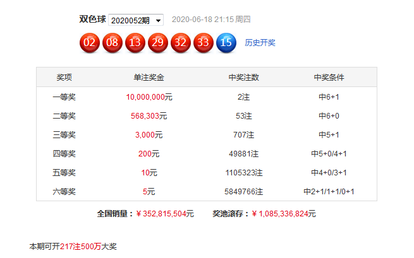Click the 200元 prize amount
414x258 pixels.
pyautogui.click(x=149, y=154)
